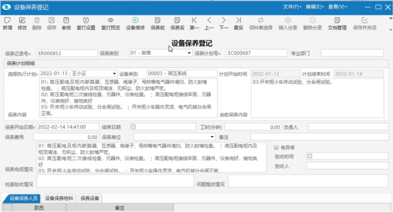Switch to the 设备保养人员 tab
The width and height of the screenshot is (393, 212).
point(23,198)
